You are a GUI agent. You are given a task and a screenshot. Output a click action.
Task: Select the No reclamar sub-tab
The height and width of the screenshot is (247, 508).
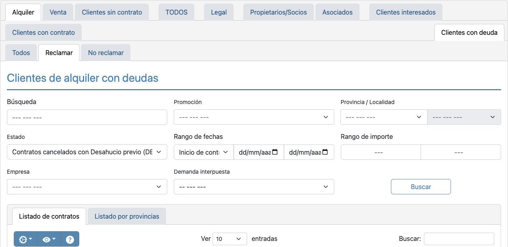coord(106,53)
